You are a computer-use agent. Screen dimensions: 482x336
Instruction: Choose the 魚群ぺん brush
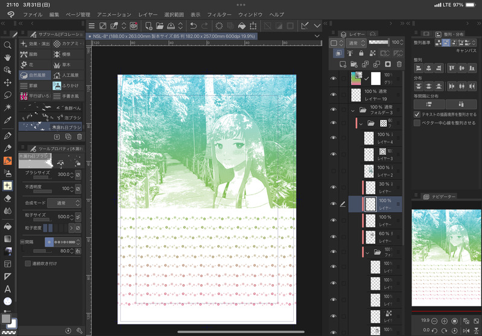click(51, 108)
